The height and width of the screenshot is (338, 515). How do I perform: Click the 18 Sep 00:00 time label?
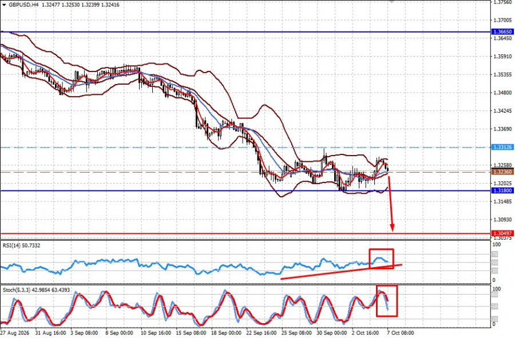(226, 333)
